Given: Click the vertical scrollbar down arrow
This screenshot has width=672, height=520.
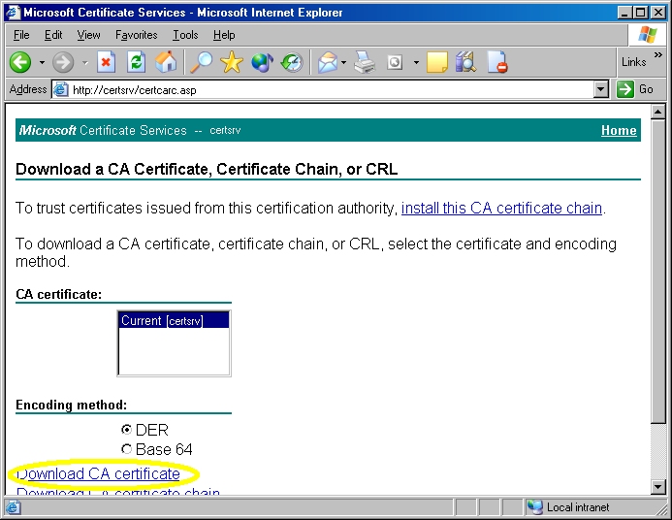Looking at the screenshot, I should click(x=657, y=487).
